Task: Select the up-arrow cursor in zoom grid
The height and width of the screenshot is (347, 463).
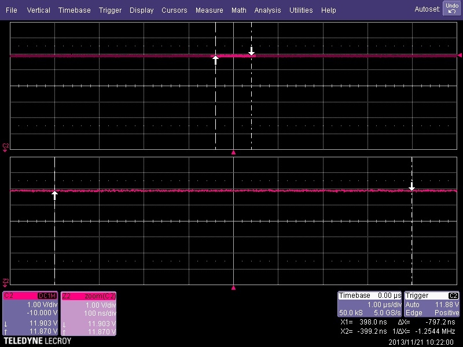Action: coord(54,195)
